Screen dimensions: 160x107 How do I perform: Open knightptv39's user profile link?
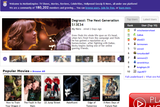click(x=143, y=67)
